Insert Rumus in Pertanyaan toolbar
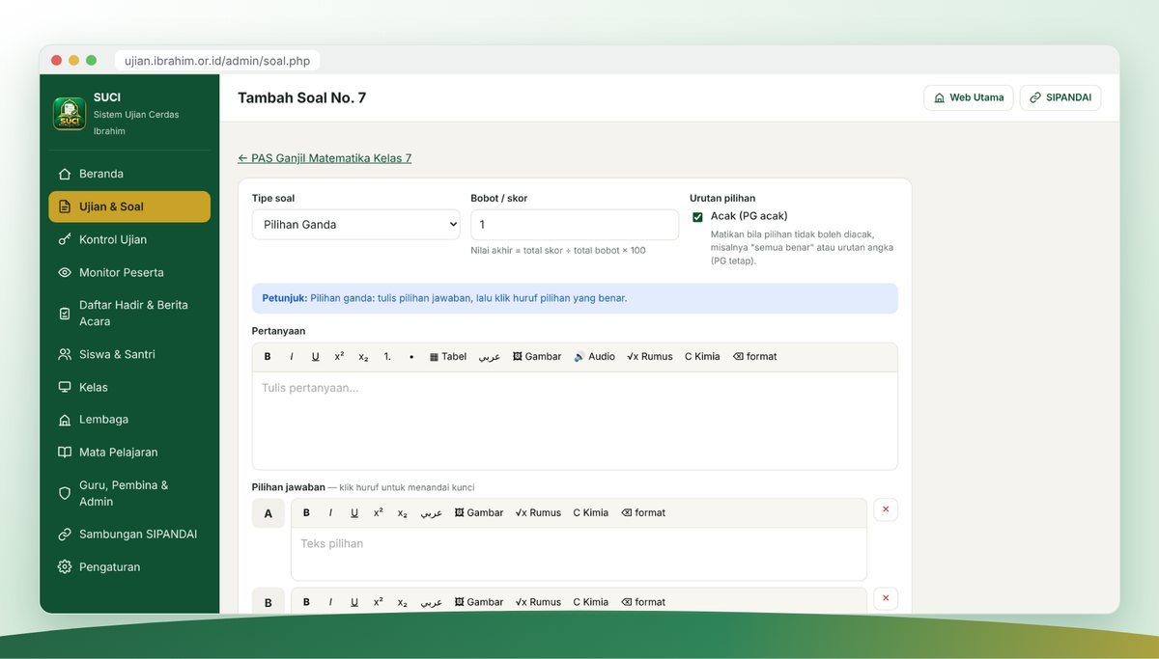This screenshot has width=1159, height=659. coord(650,357)
